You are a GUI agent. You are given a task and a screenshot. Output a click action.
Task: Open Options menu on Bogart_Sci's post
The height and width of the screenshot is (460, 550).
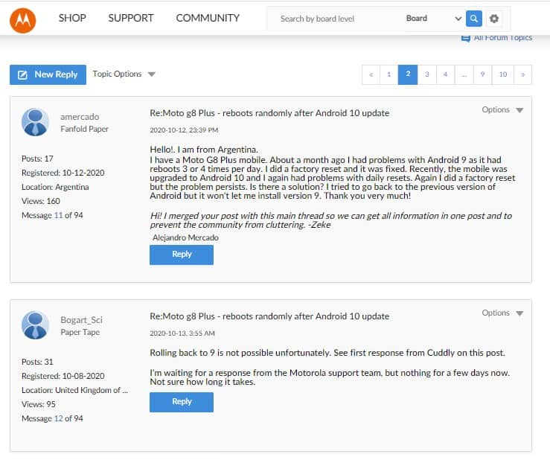click(x=502, y=313)
